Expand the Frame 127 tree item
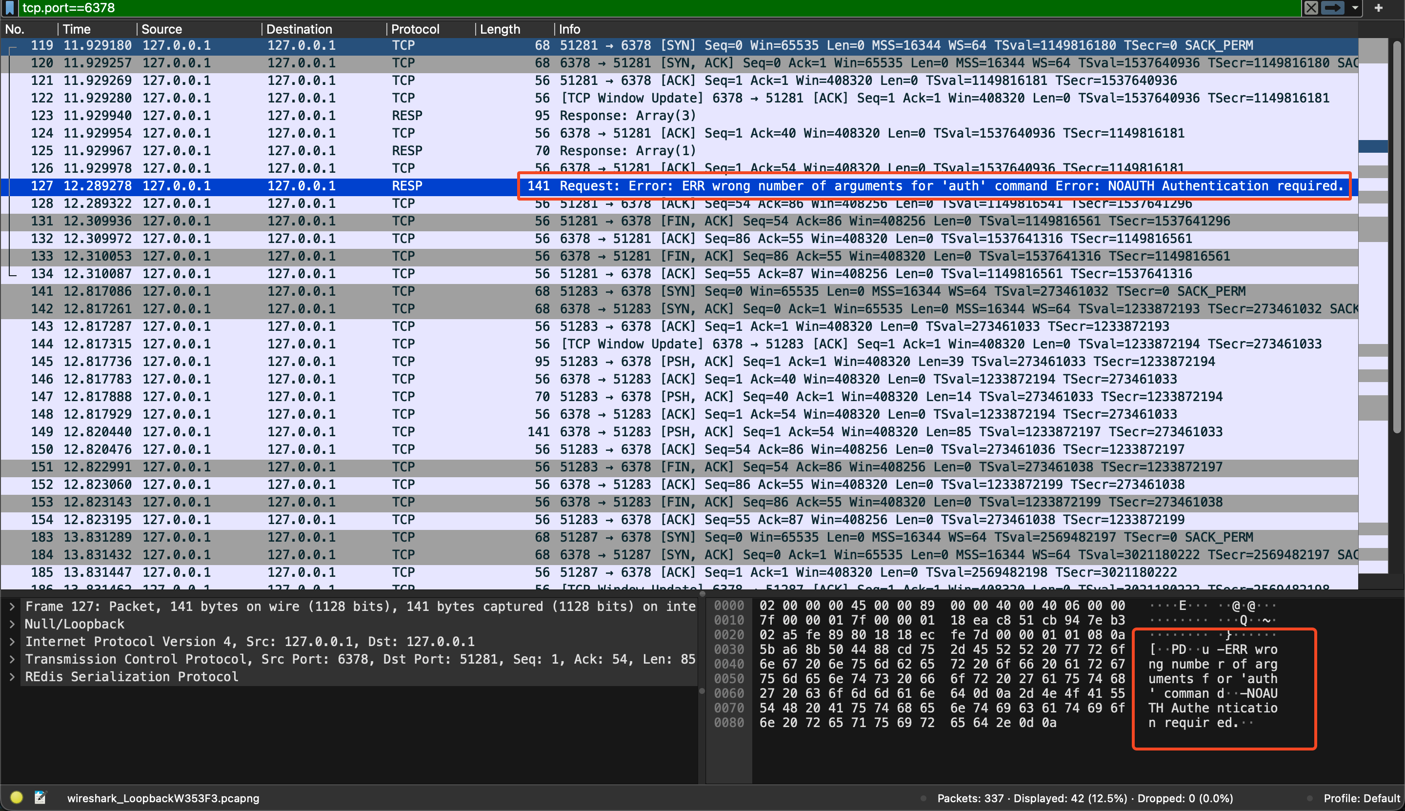The width and height of the screenshot is (1405, 811). click(12, 607)
